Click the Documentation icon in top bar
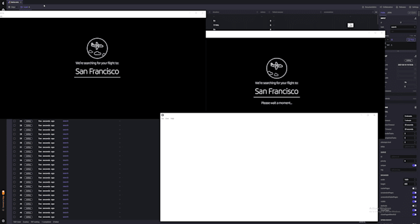The width and height of the screenshot is (420, 224). 363,7
